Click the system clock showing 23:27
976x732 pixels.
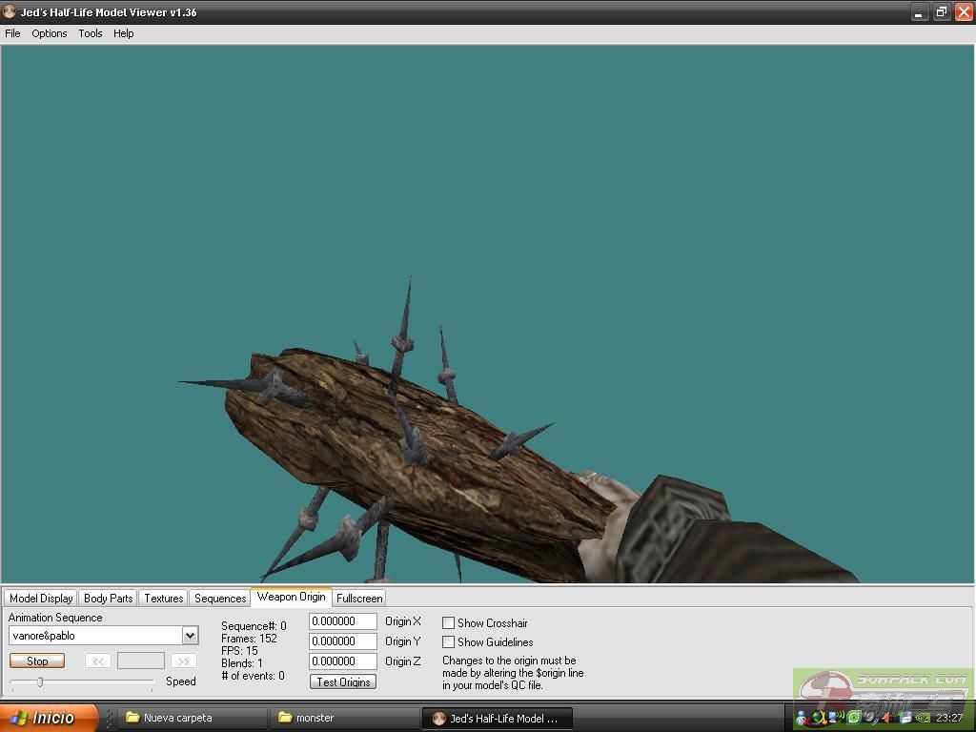click(x=949, y=718)
